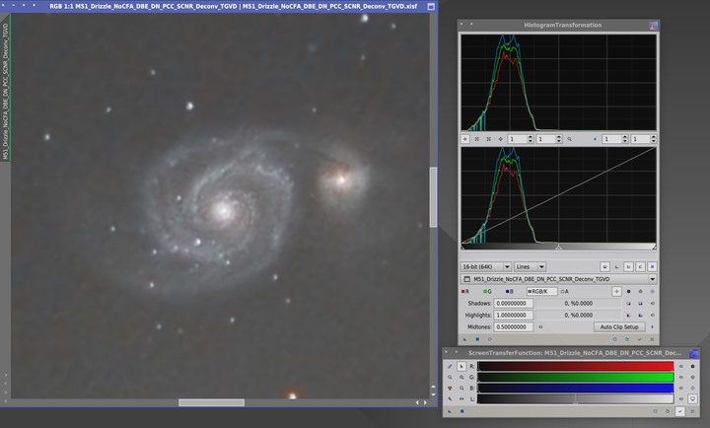710x428 pixels.
Task: Click the green G channel STF slider bar
Action: [x=576, y=377]
